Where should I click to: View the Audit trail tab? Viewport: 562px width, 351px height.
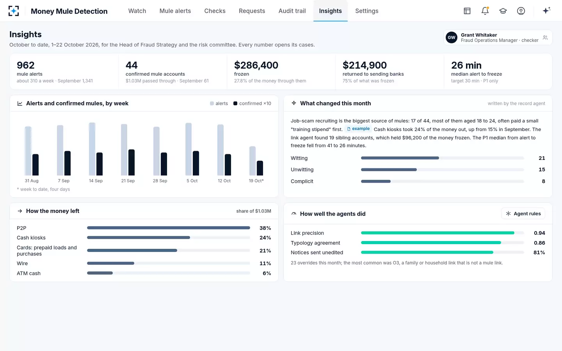(x=292, y=11)
